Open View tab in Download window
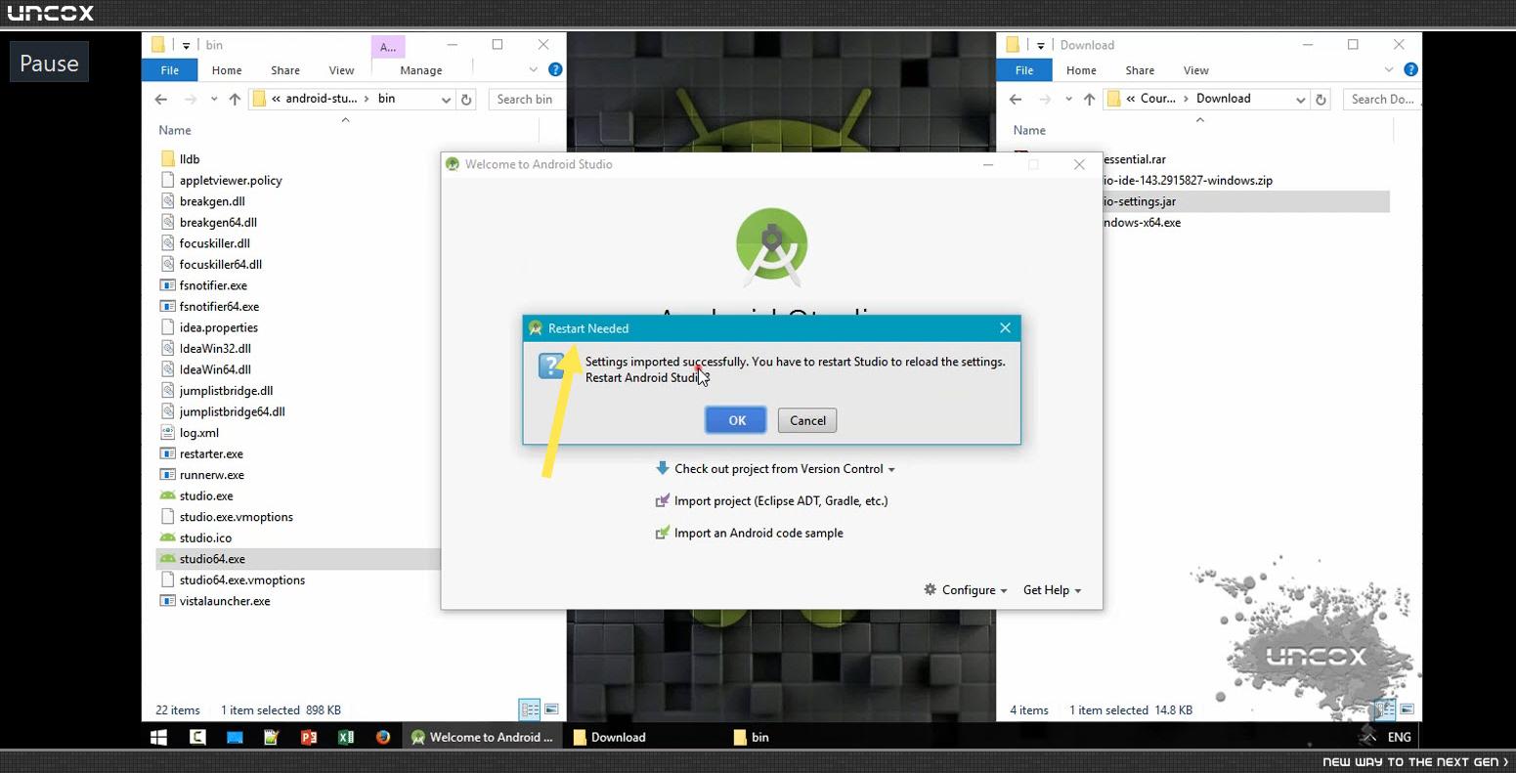The width and height of the screenshot is (1516, 773). tap(1196, 70)
